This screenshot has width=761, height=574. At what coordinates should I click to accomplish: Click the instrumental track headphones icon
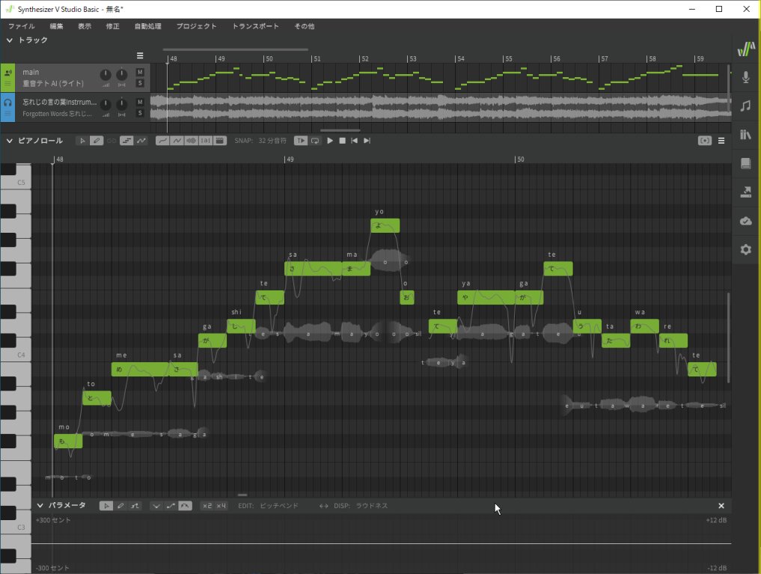pyautogui.click(x=7, y=103)
